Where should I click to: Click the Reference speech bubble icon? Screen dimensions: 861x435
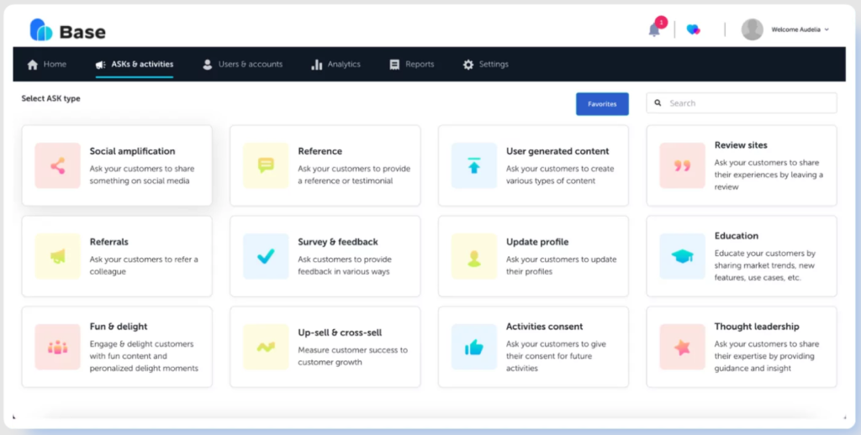click(x=266, y=165)
